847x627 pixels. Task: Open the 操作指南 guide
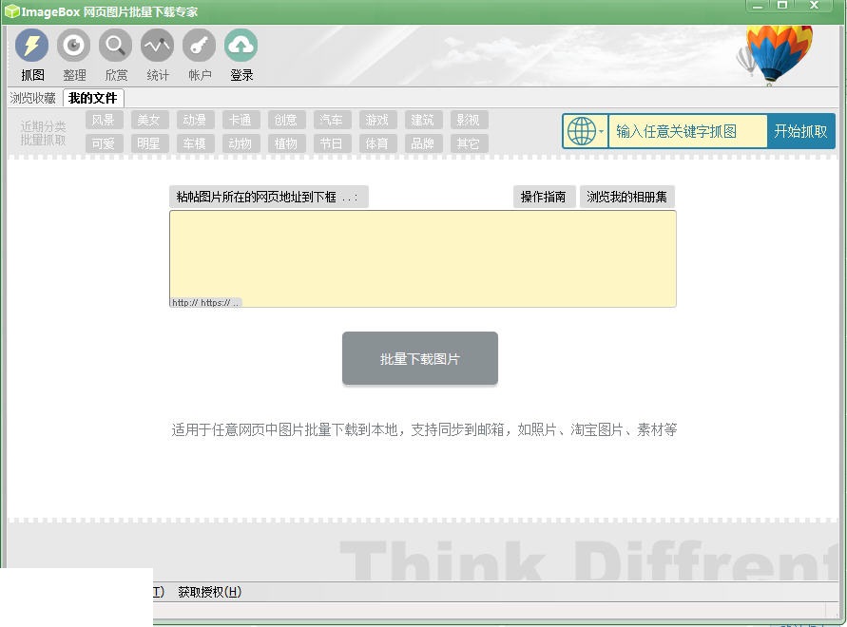pyautogui.click(x=544, y=197)
